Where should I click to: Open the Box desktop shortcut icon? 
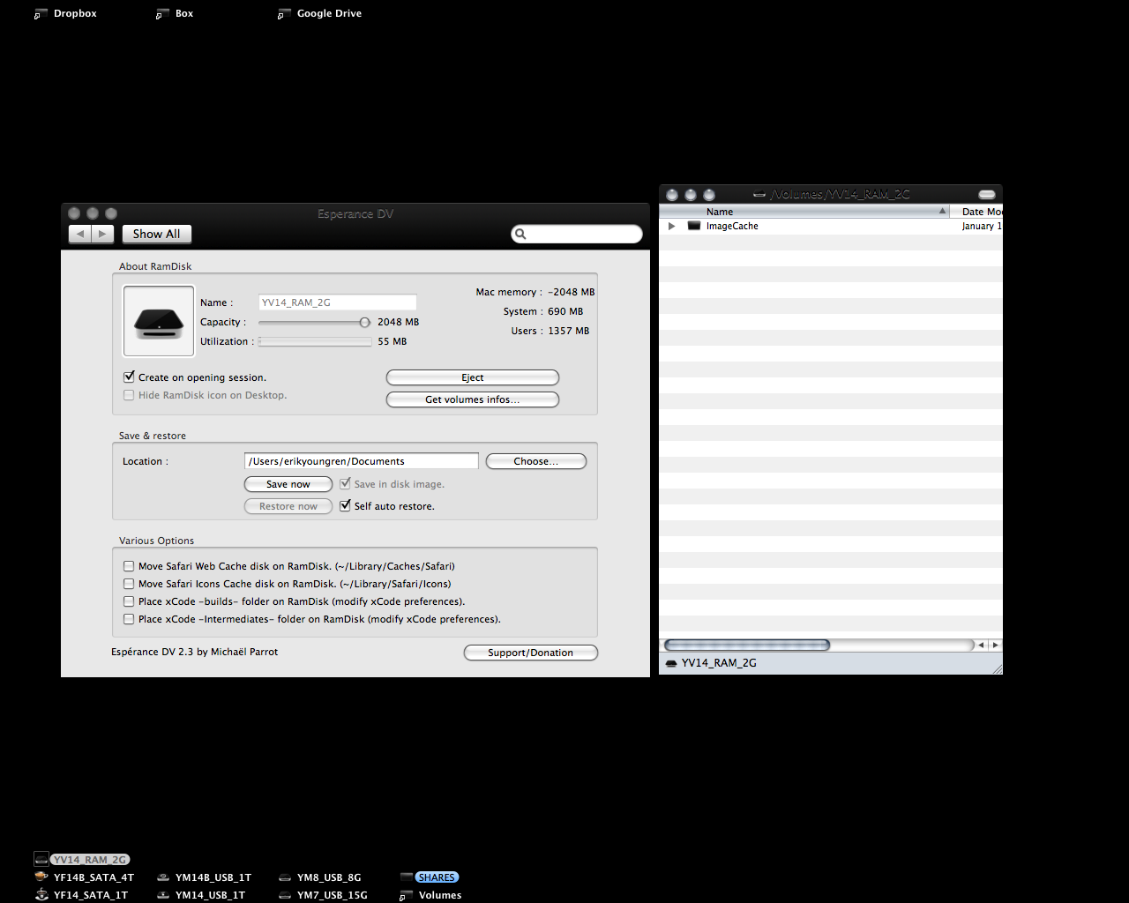[x=162, y=14]
